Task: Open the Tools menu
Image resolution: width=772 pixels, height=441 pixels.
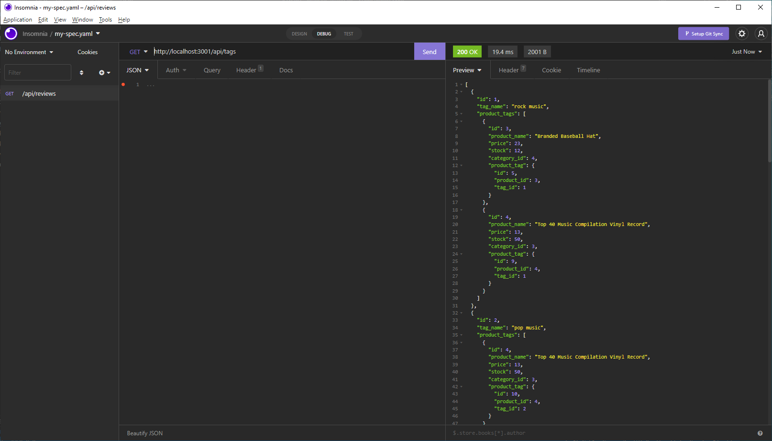Action: (x=105, y=20)
